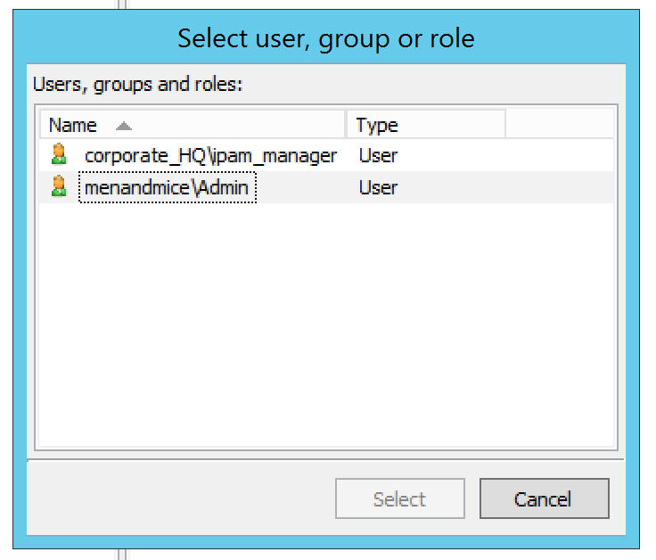The height and width of the screenshot is (560, 656).
Task: Click the 'Select user, group or role' title bar
Action: coord(325,38)
